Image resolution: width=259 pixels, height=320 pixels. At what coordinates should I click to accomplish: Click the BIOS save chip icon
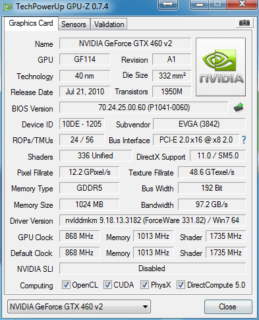(x=239, y=108)
